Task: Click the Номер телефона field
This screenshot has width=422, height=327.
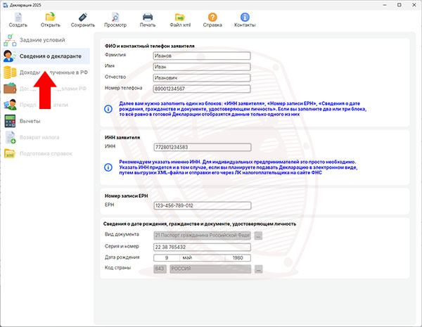Action: point(201,89)
